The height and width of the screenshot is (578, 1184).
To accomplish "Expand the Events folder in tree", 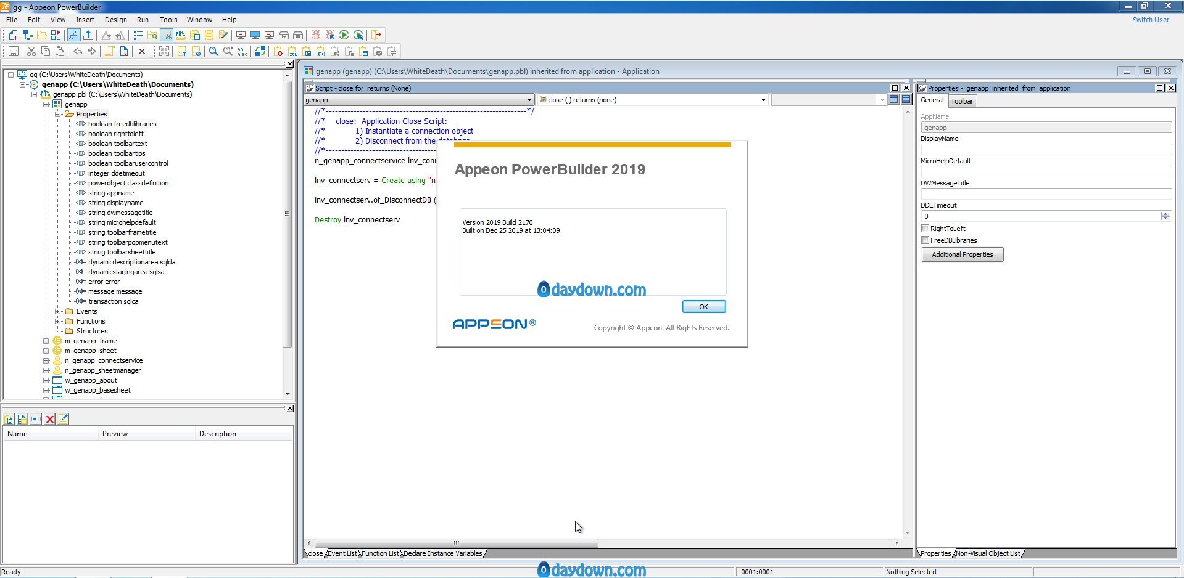I will 57,311.
